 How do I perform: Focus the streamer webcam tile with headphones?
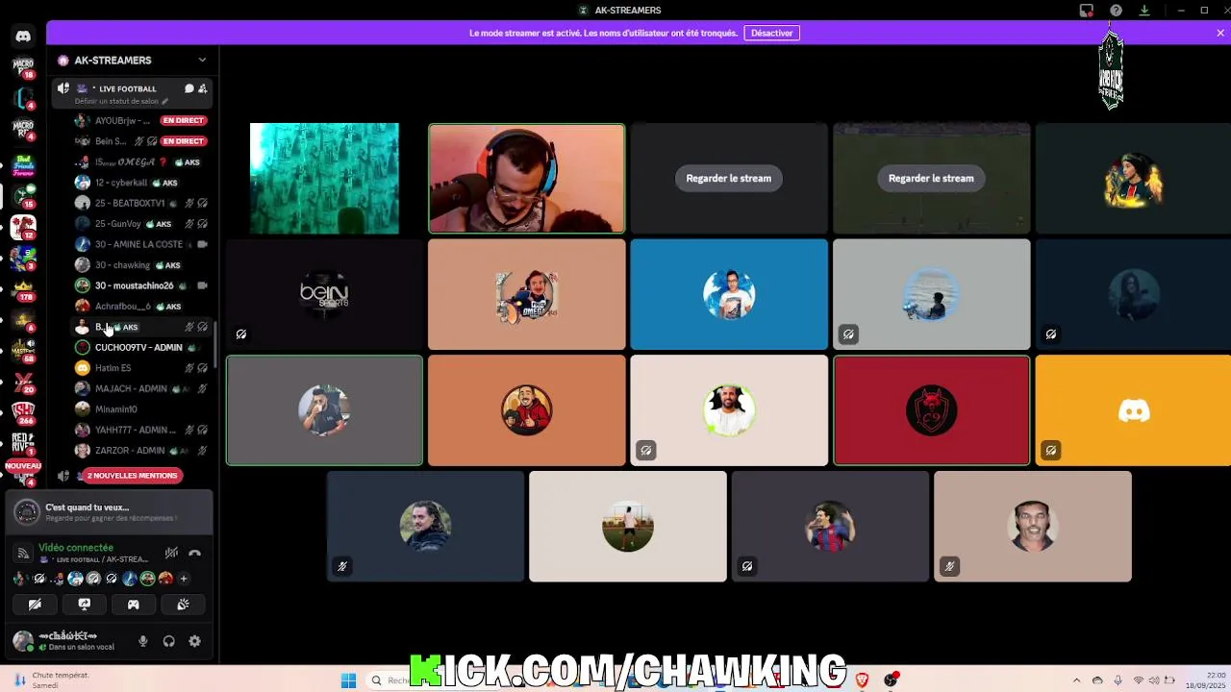pyautogui.click(x=526, y=178)
